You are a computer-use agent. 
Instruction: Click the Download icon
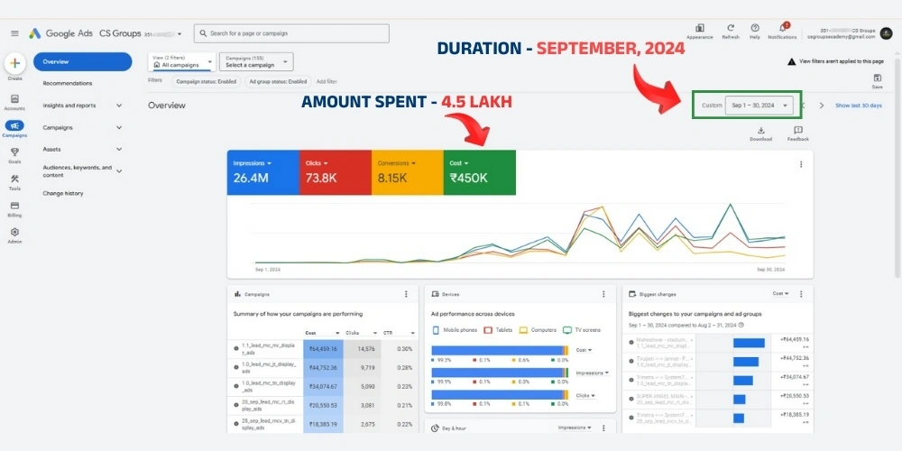coord(760,131)
